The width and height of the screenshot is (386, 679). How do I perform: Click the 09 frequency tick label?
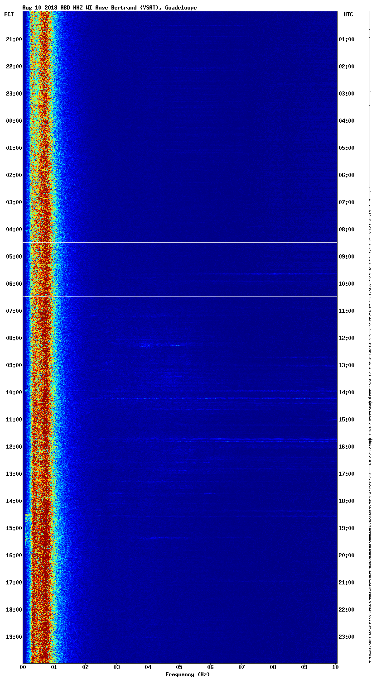point(304,667)
